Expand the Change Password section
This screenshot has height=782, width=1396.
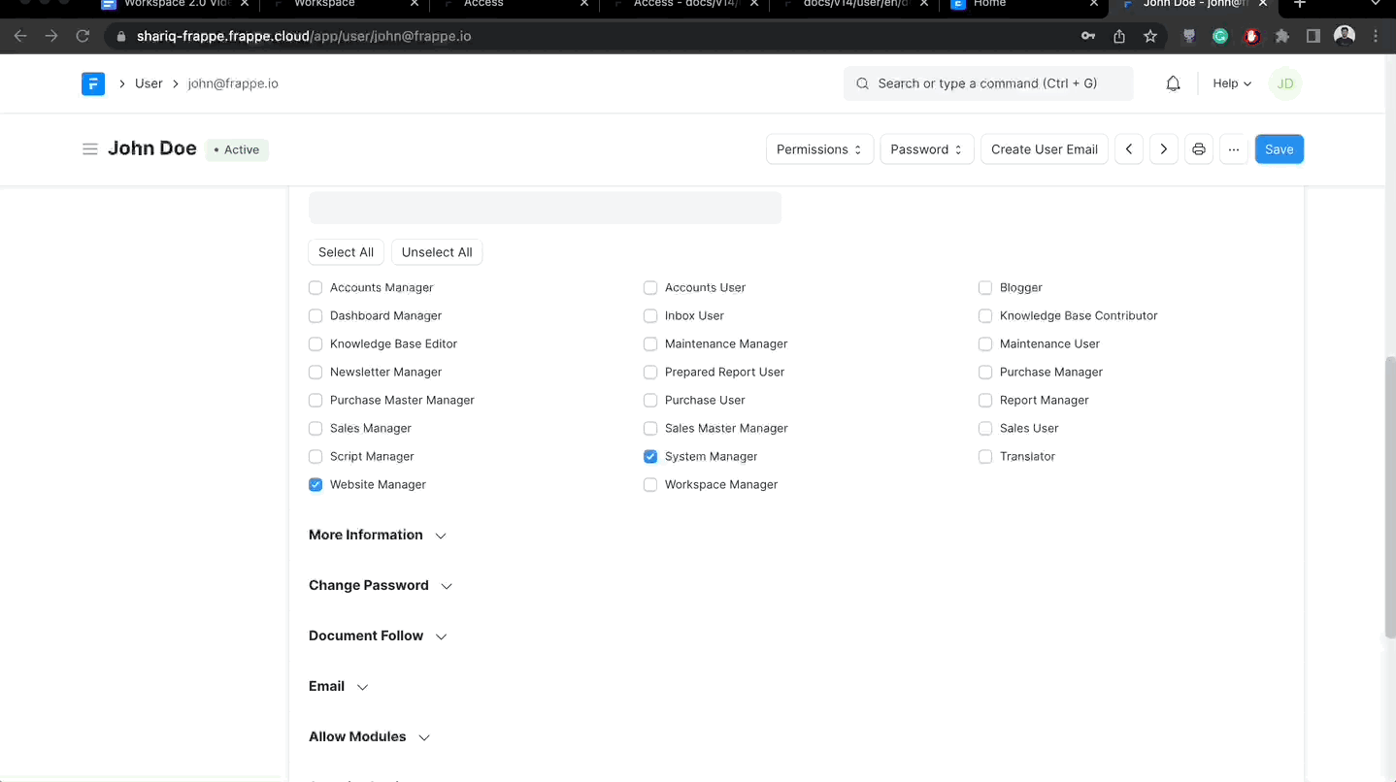pos(381,585)
